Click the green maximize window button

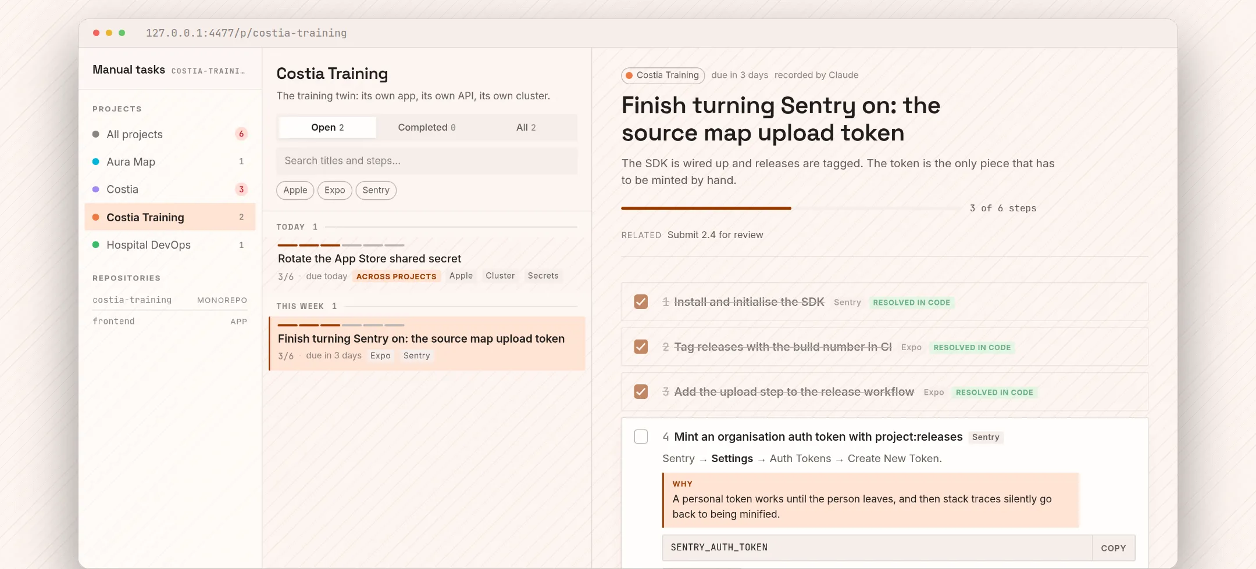pyautogui.click(x=122, y=33)
